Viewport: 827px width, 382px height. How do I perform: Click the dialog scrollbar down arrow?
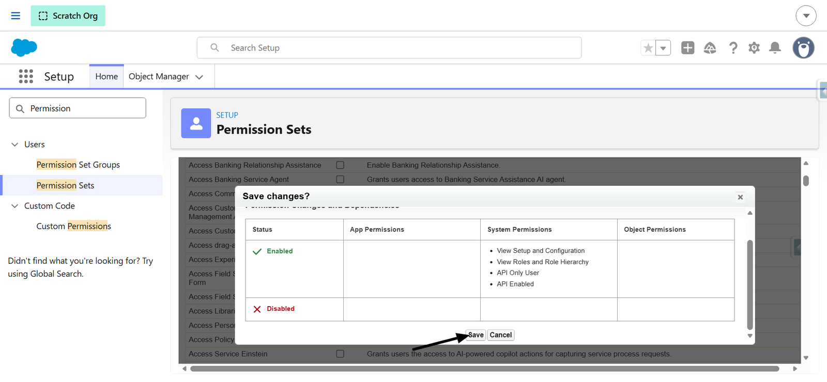tap(750, 336)
